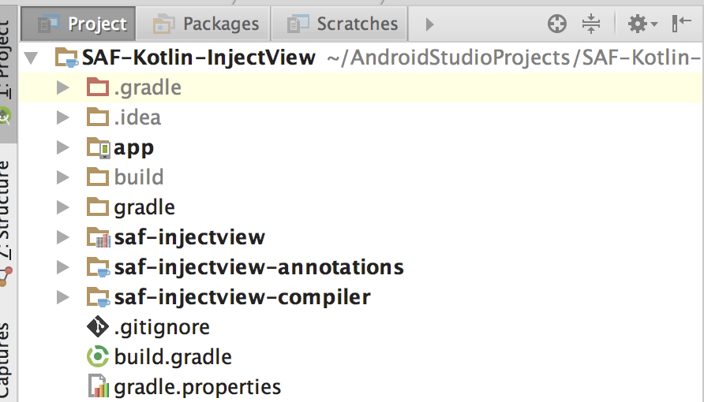The image size is (704, 402).
Task: Switch to the Scratches tab
Action: [x=342, y=24]
